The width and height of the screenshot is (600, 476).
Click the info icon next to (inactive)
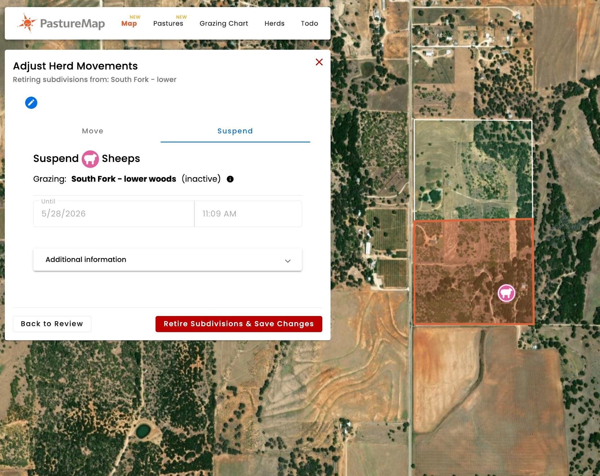coord(230,179)
